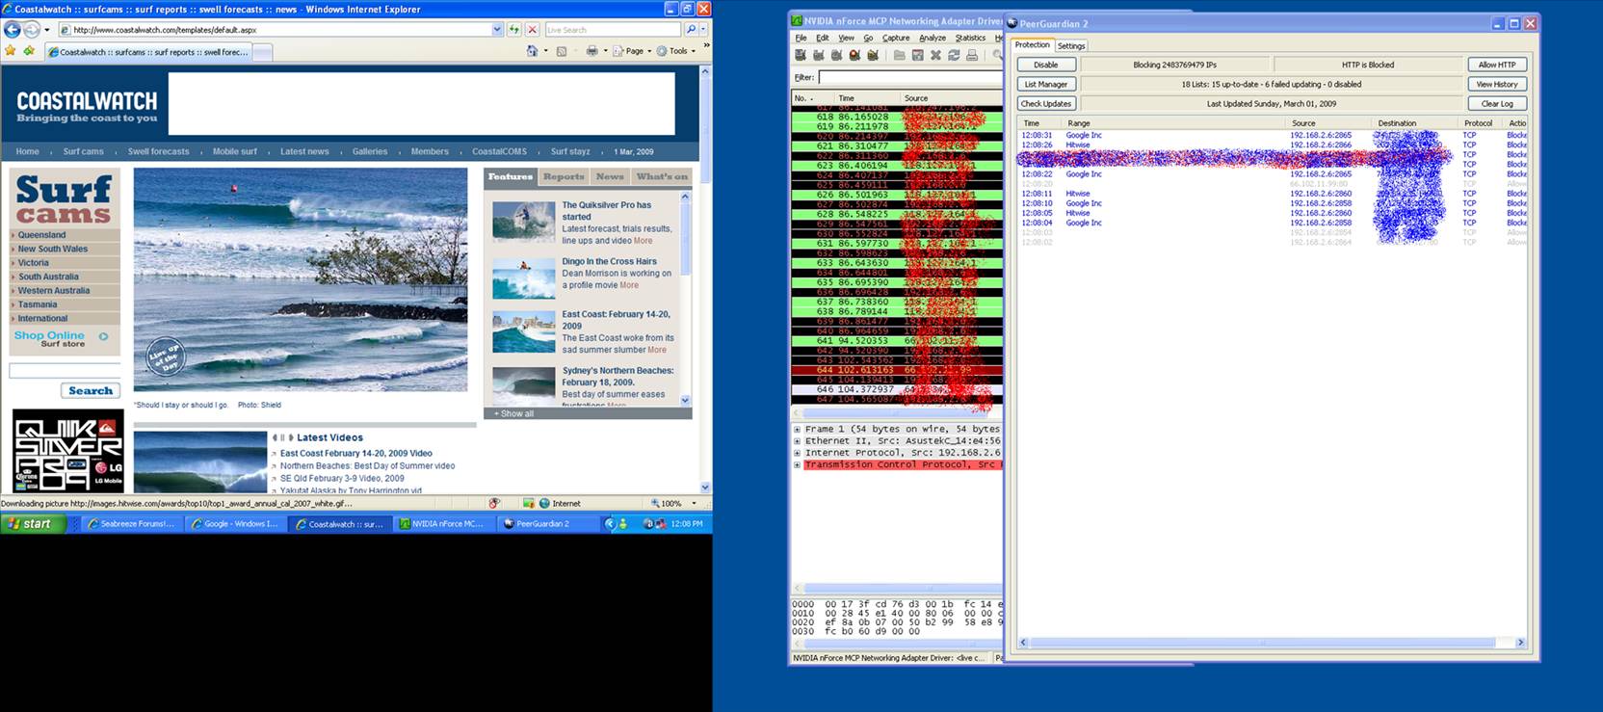Pause the Latest Videos slideshow
The image size is (1603, 712).
[281, 437]
